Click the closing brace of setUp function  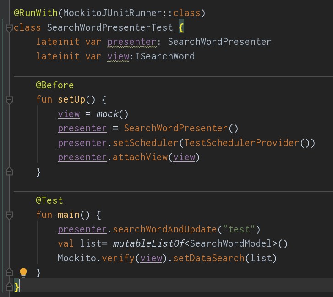point(38,172)
